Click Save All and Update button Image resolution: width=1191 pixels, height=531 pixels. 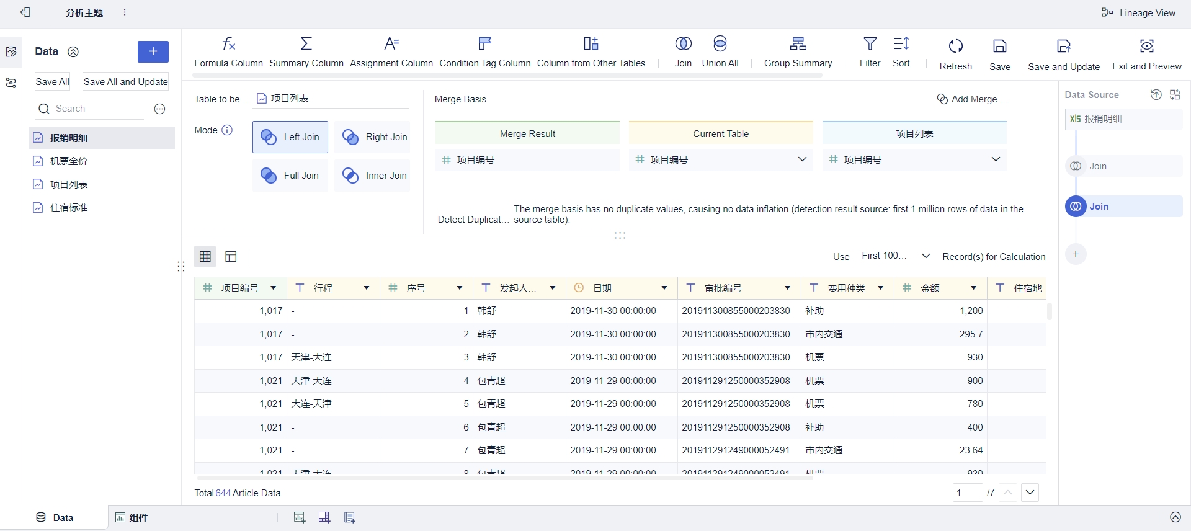[125, 82]
